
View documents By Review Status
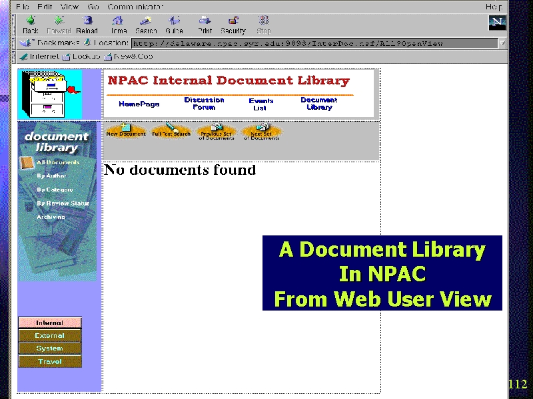(63, 203)
